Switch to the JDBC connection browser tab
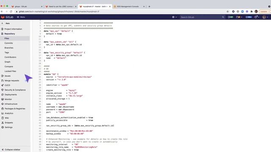The height and width of the screenshot is (152, 271). coord(61,6)
